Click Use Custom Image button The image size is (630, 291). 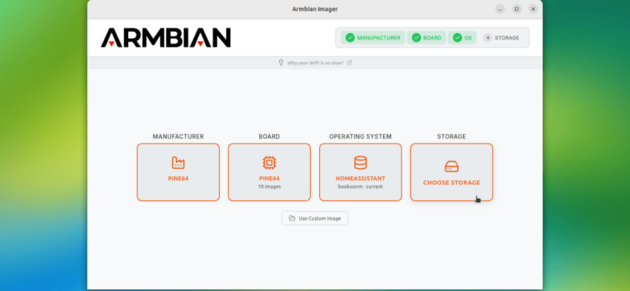[315, 218]
